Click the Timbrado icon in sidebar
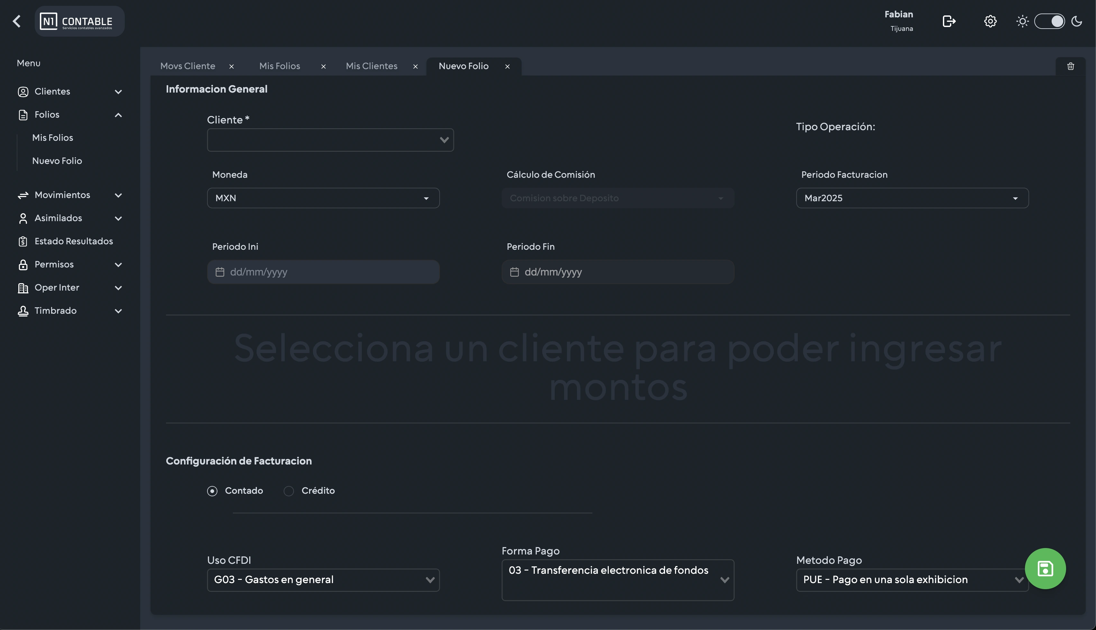The image size is (1096, 630). click(23, 311)
